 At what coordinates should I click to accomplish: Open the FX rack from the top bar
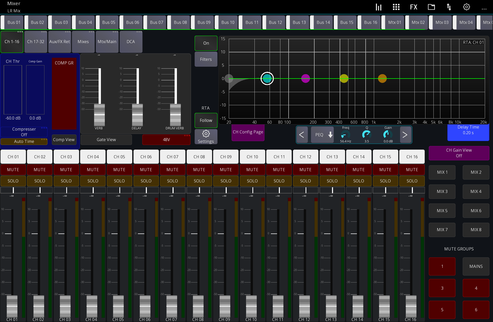[414, 7]
